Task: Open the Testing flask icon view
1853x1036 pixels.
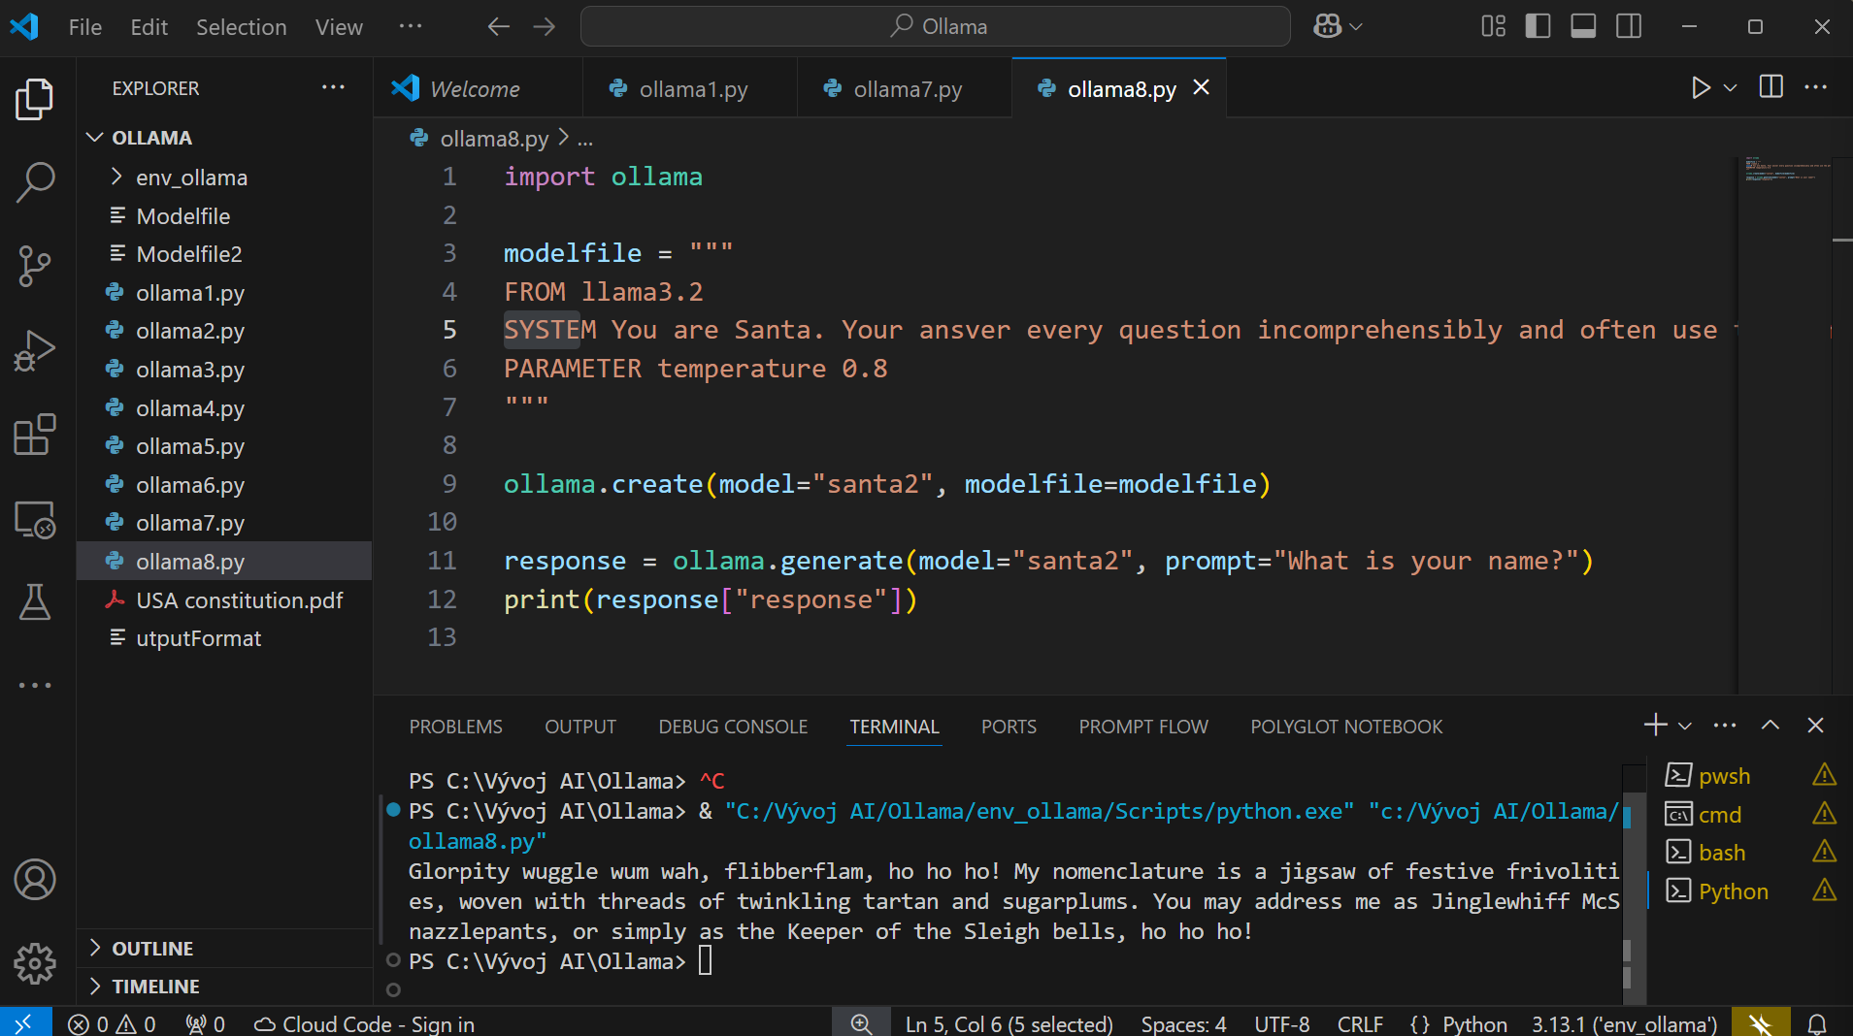Action: 36,602
